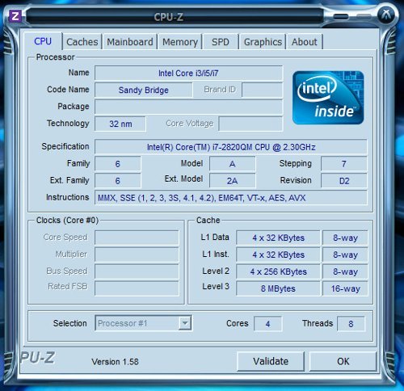Click the CPU-Z title bar text
The height and width of the screenshot is (391, 404).
(169, 17)
